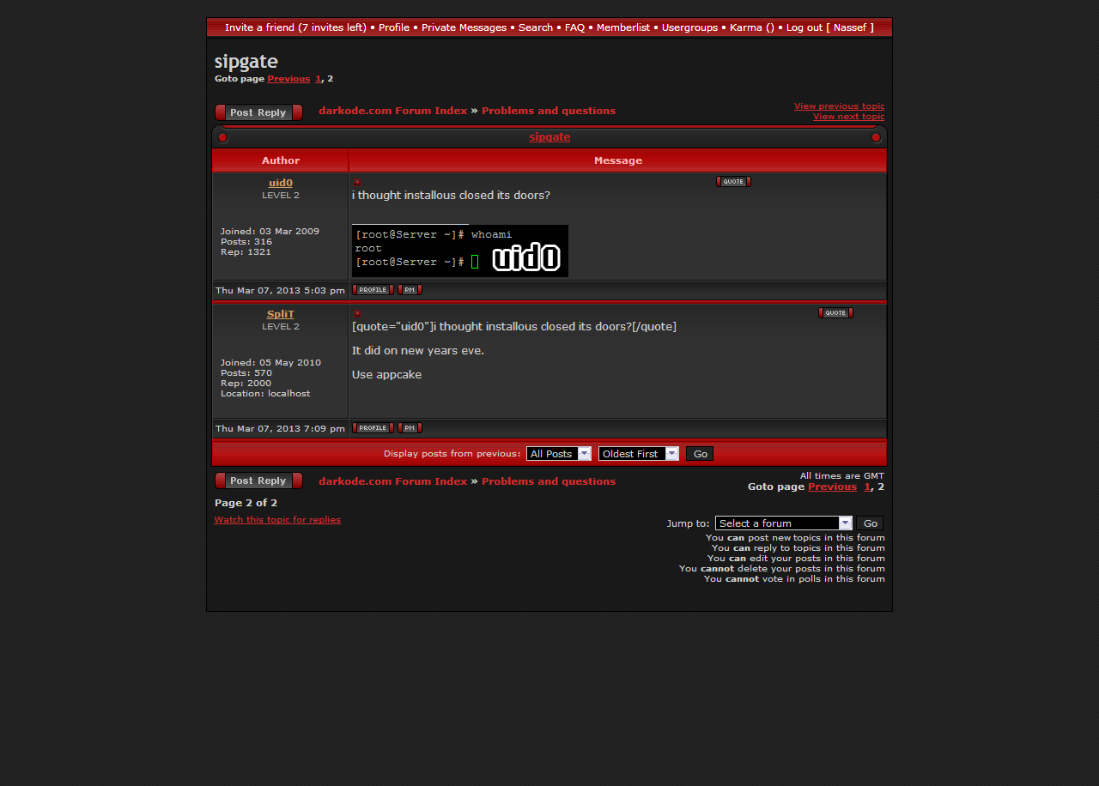This screenshot has width=1099, height=786.
Task: Click the uid0 signature image
Action: (x=459, y=251)
